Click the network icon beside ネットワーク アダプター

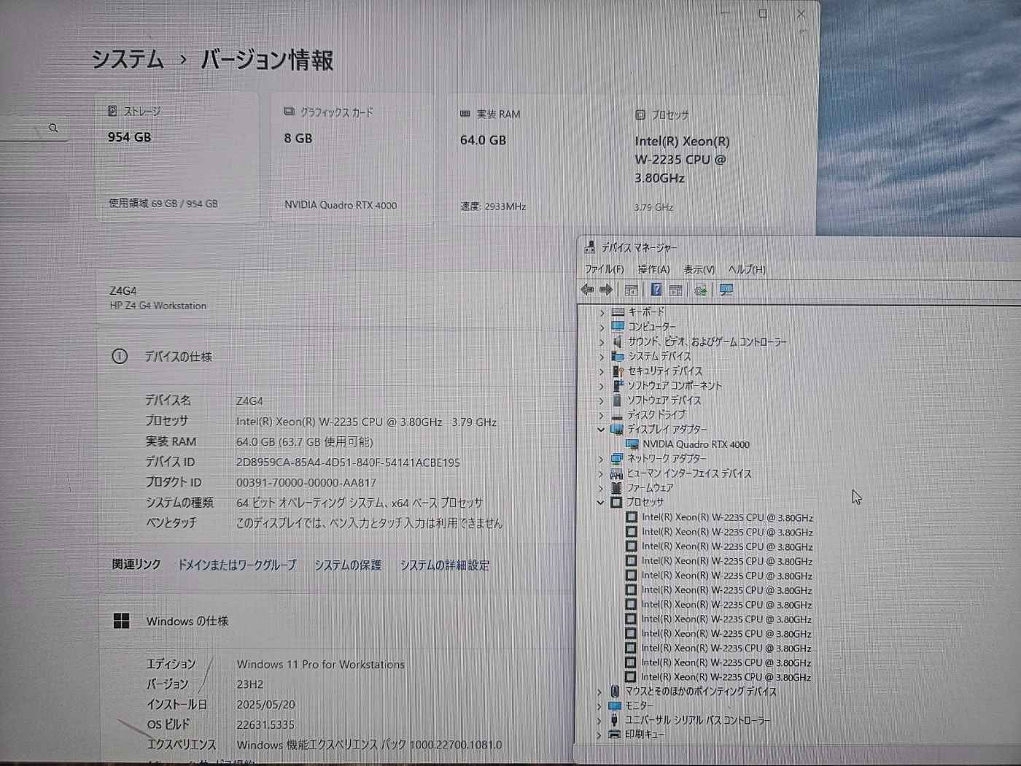pyautogui.click(x=617, y=458)
